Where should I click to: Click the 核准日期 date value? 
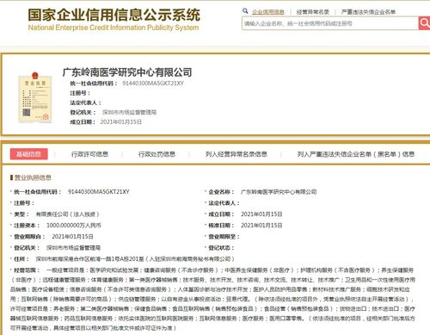pyautogui.click(x=261, y=226)
